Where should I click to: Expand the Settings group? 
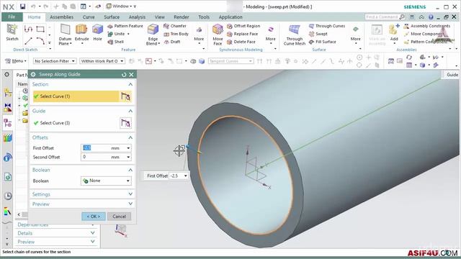(130, 194)
